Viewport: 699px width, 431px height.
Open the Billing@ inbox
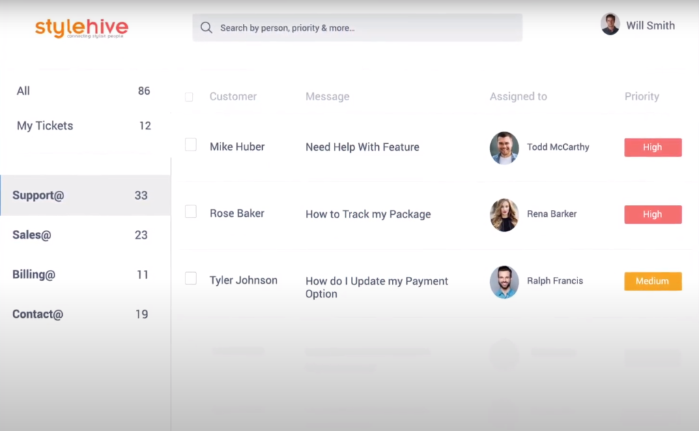pos(33,274)
